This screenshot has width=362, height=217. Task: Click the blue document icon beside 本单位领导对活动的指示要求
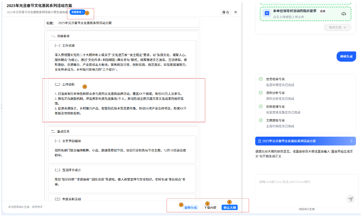point(267,13)
